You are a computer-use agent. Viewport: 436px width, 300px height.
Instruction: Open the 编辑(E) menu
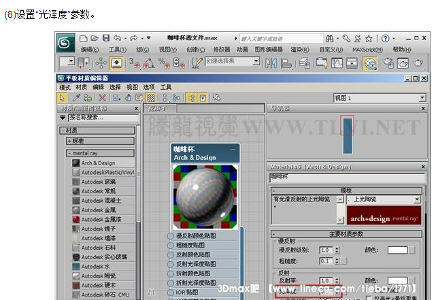(90, 50)
